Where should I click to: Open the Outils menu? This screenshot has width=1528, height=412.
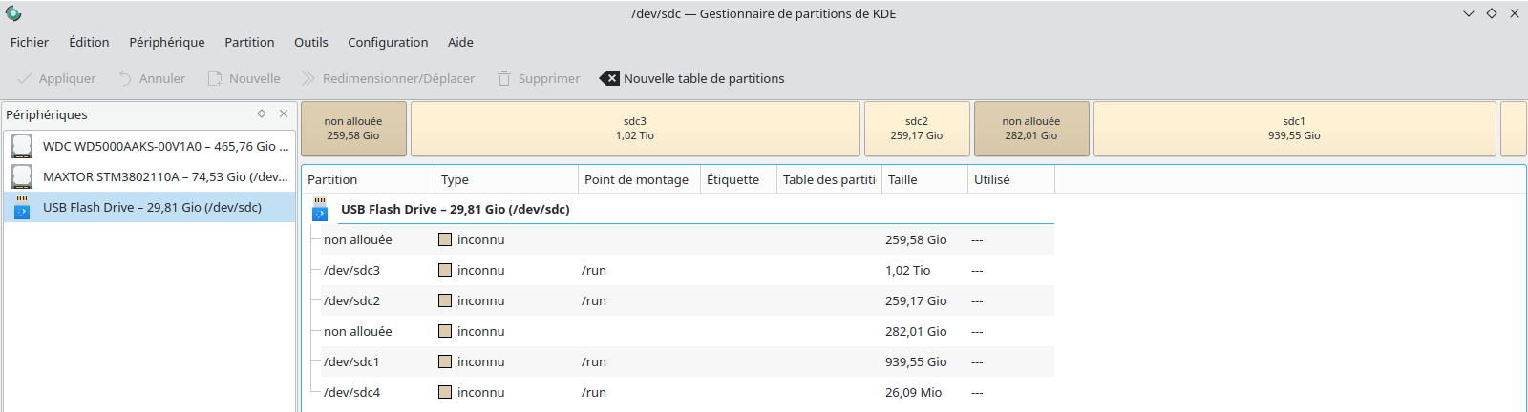click(x=311, y=42)
